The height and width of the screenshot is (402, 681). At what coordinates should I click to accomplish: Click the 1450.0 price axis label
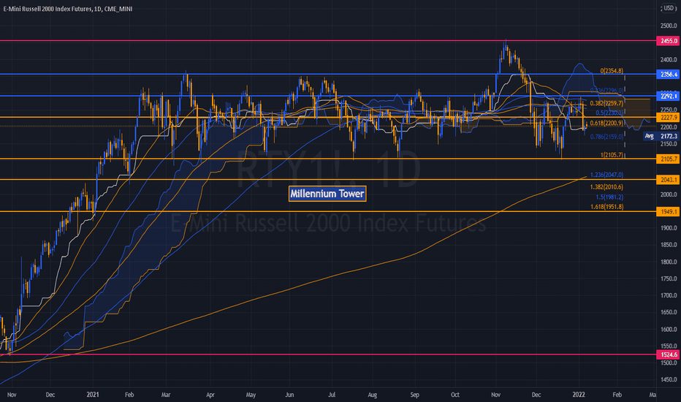[x=669, y=380]
